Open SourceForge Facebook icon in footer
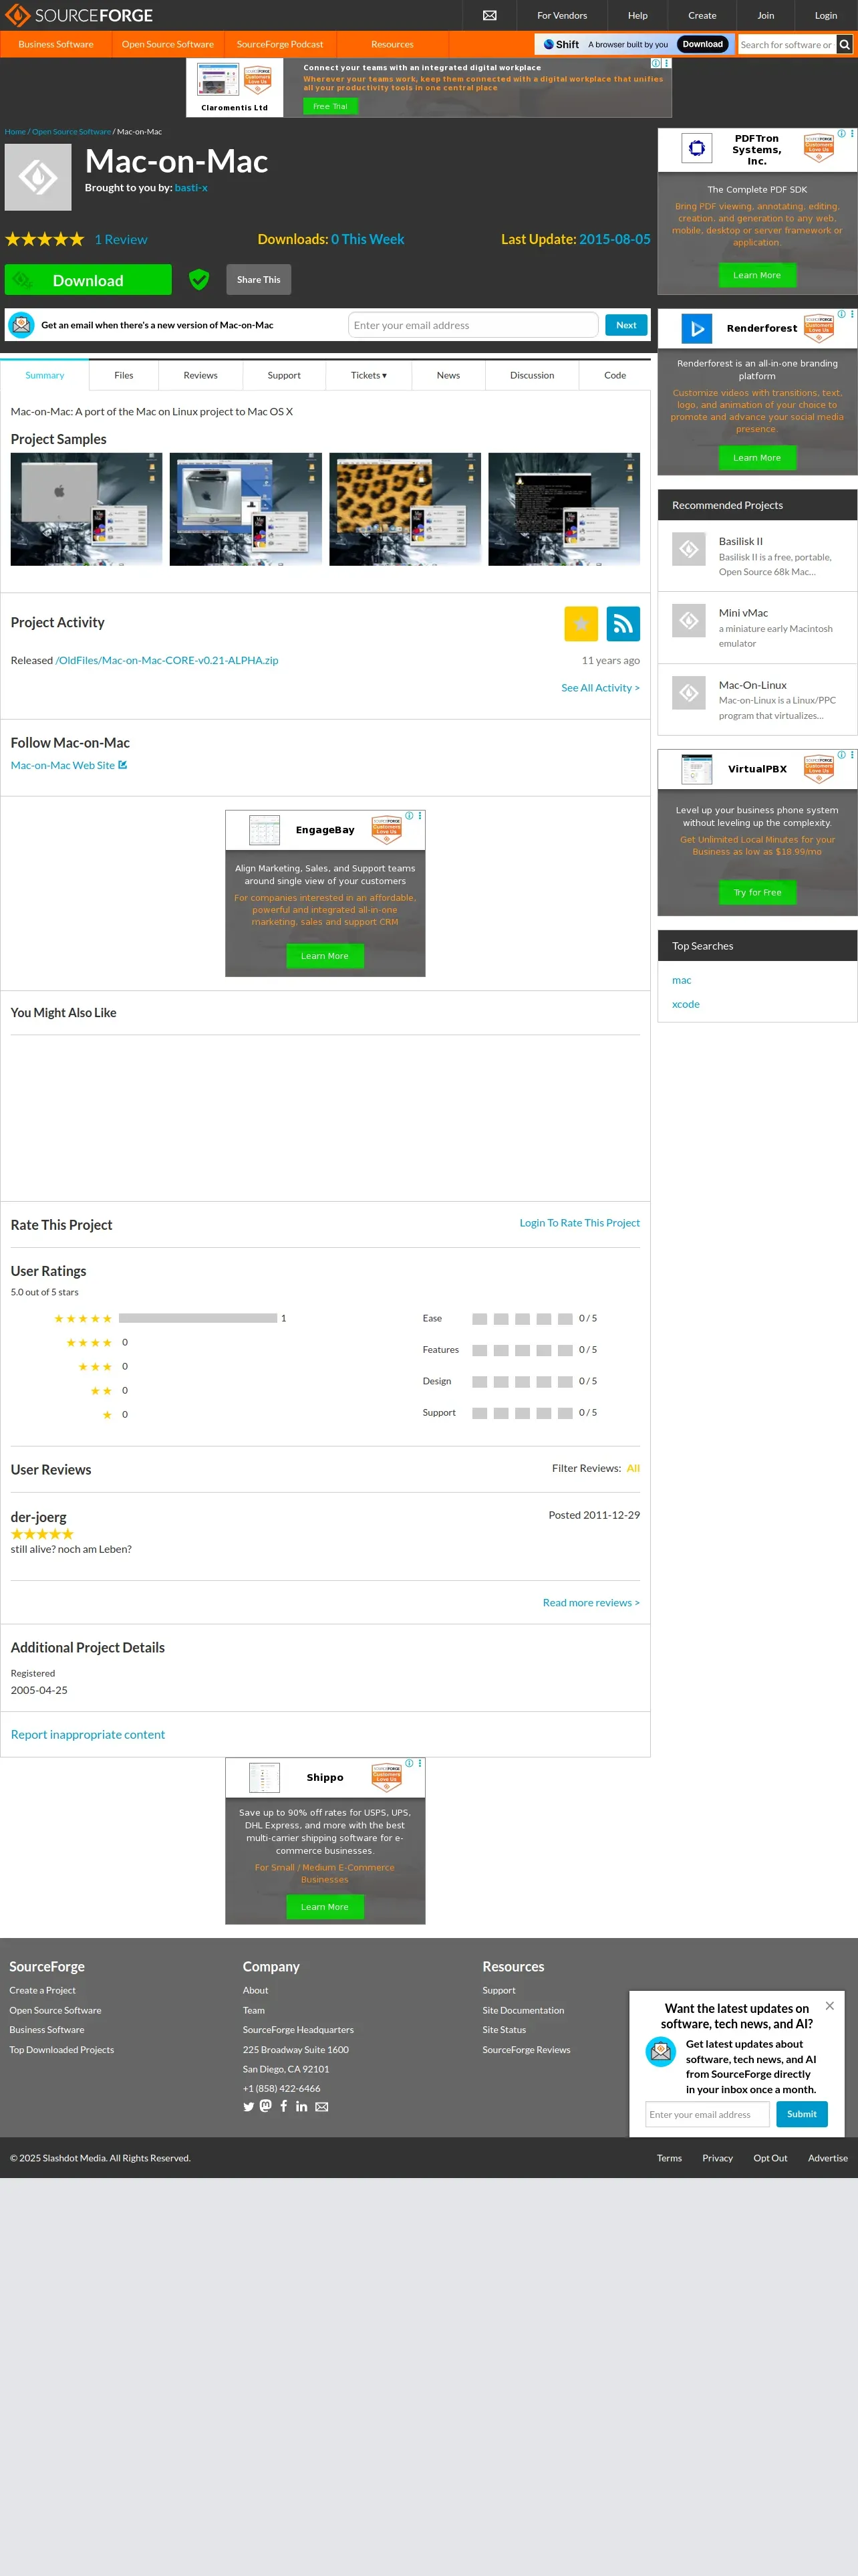Viewport: 858px width, 2576px height. (x=284, y=2105)
